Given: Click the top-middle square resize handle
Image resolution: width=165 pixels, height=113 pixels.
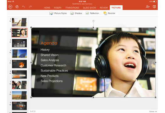Looking at the screenshot, I should pos(93,28).
